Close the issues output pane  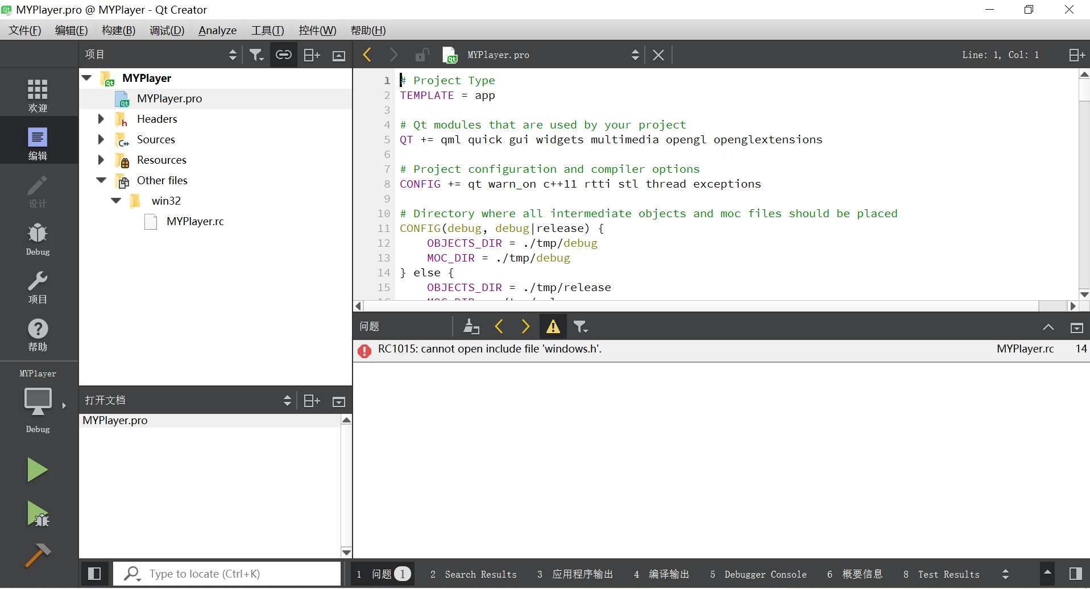point(1077,327)
